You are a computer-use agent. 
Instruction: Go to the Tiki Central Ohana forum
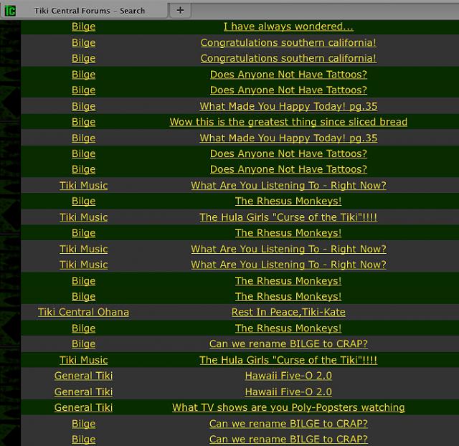click(x=83, y=312)
